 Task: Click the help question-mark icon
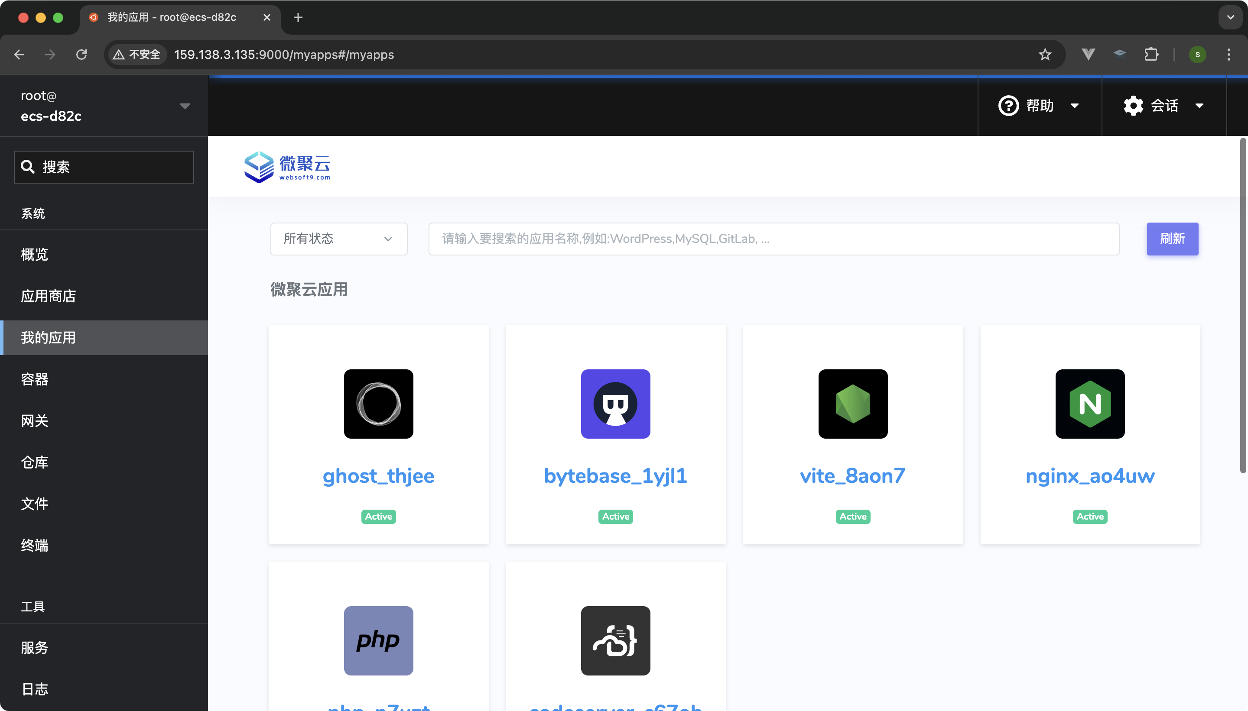1007,106
